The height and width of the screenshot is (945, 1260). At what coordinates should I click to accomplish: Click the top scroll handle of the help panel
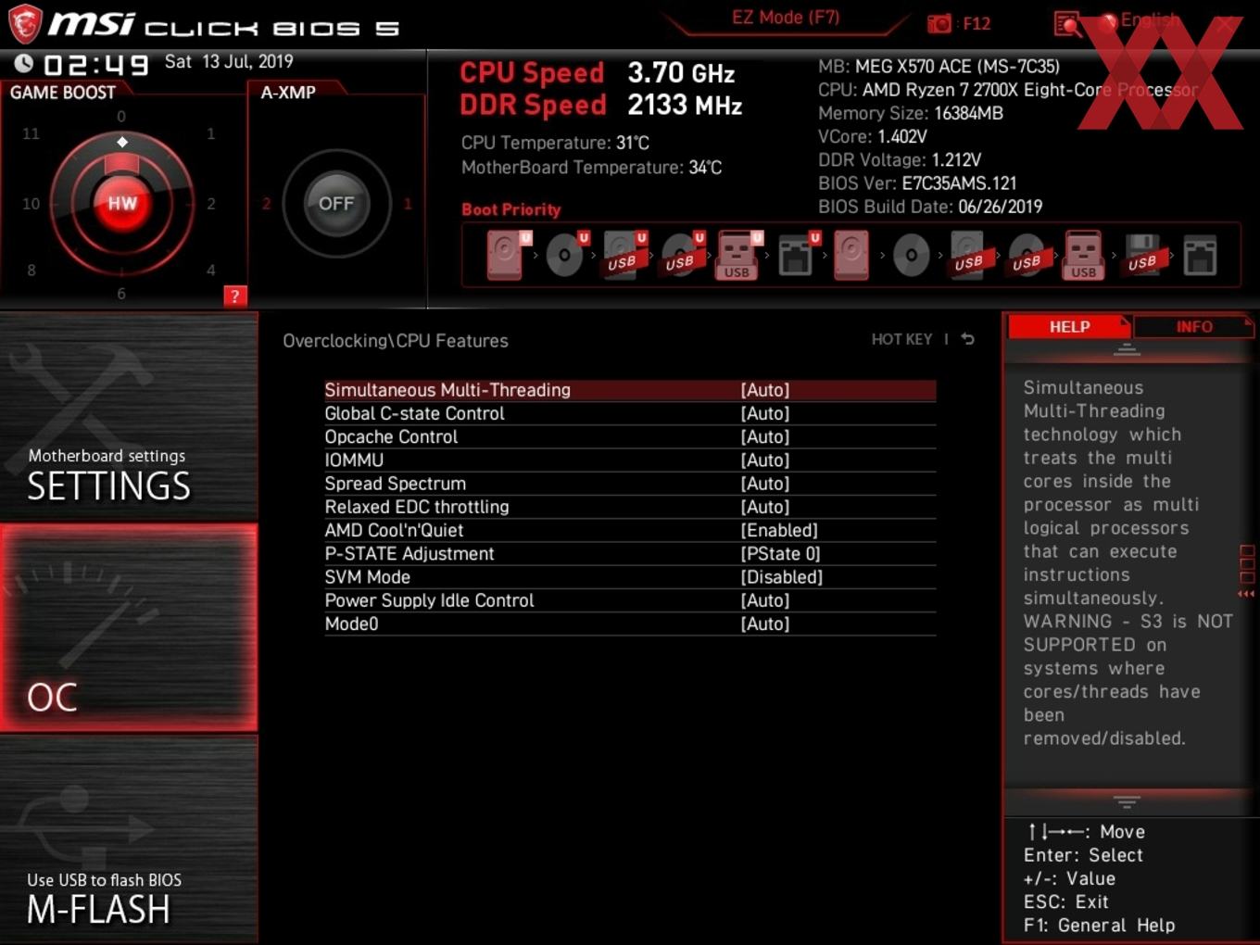[x=1127, y=349]
